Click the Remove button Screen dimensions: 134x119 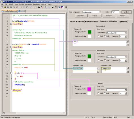pos(123,16)
